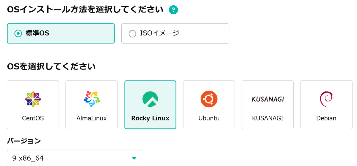Click the KUSANAGI label below logo
This screenshot has height=166, width=357.
tap(268, 118)
